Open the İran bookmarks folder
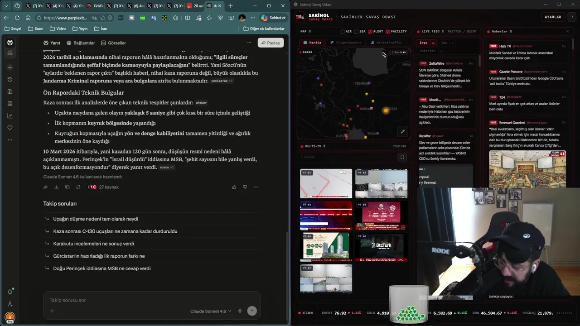The height and width of the screenshot is (326, 580). coord(100,29)
